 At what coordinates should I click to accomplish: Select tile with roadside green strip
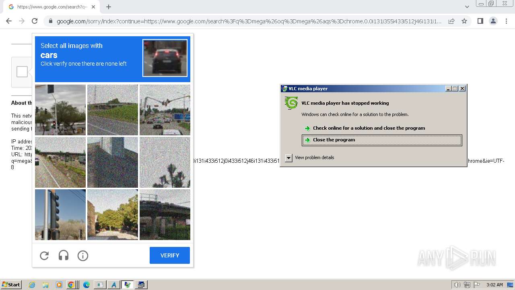click(x=60, y=162)
